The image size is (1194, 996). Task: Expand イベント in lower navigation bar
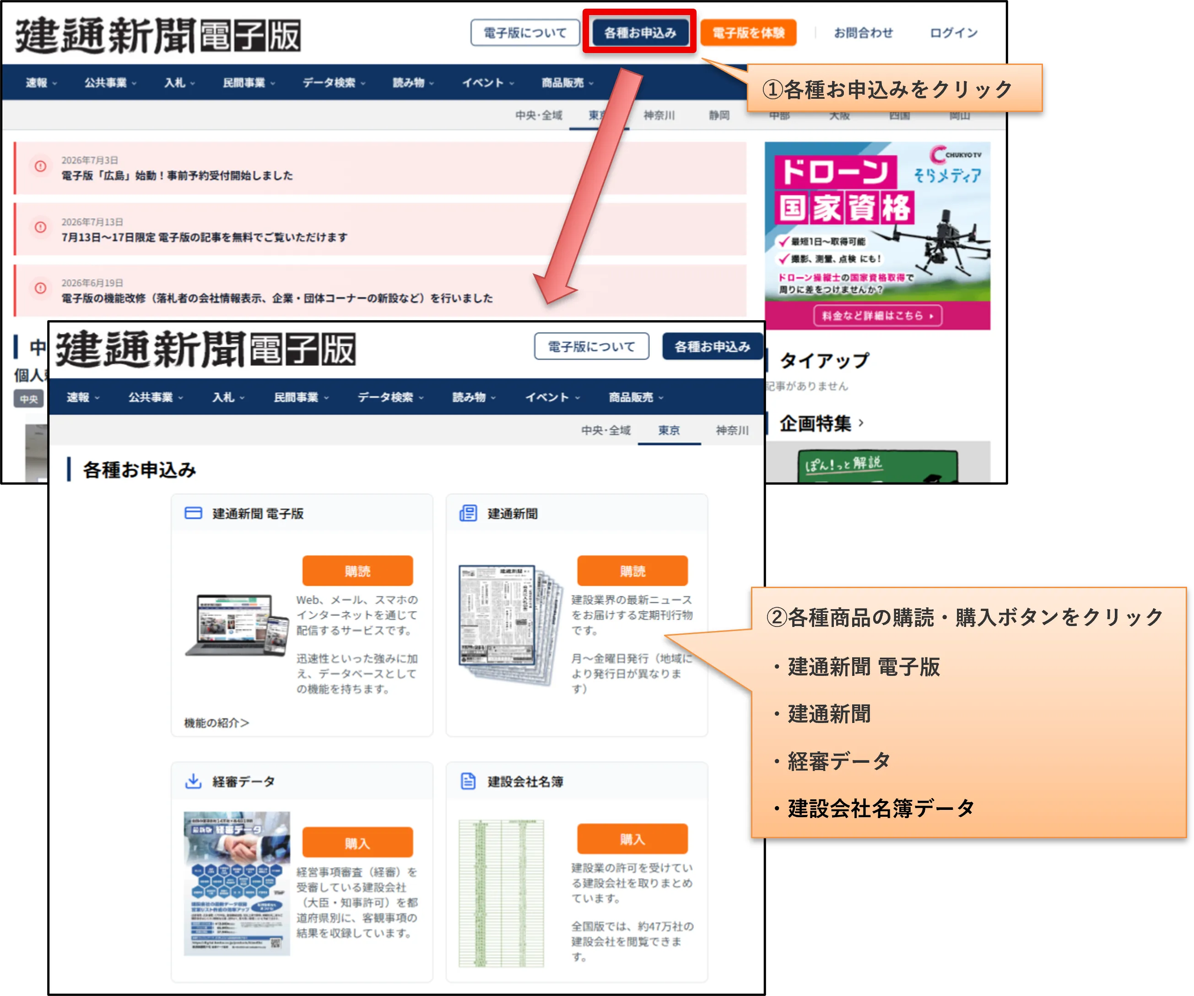(x=552, y=397)
